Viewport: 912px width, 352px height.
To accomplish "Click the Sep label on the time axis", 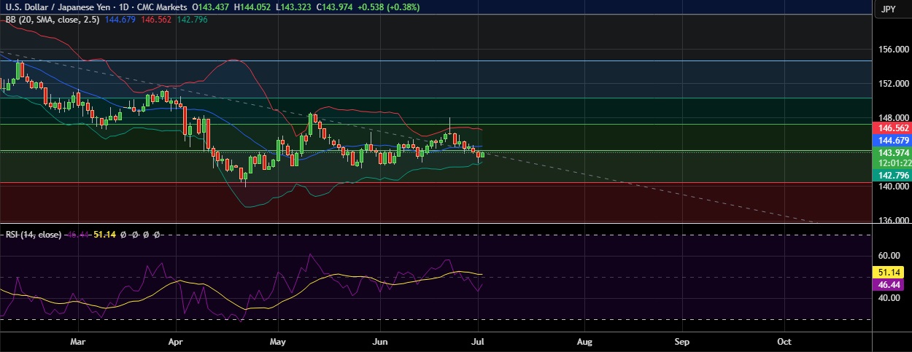I will click(x=681, y=341).
